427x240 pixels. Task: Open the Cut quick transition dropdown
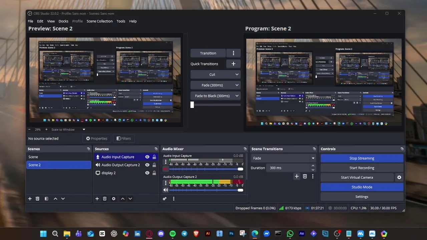[215, 74]
